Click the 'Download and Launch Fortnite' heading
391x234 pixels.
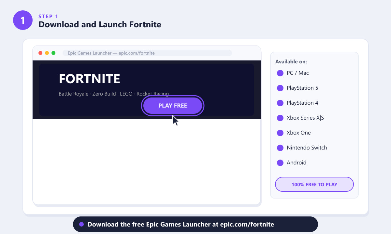point(100,24)
